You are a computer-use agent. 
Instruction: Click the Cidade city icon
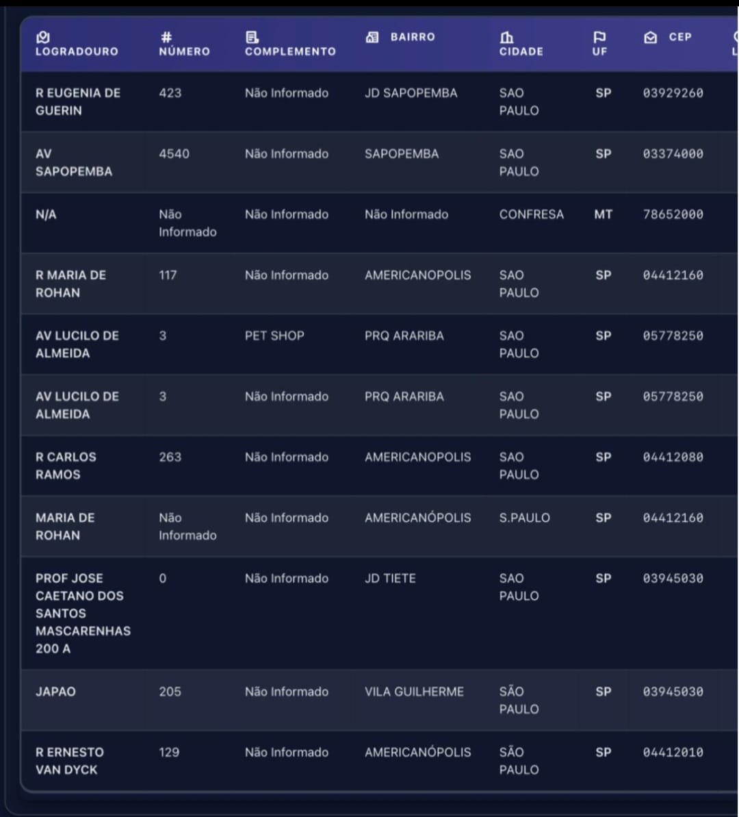point(506,37)
